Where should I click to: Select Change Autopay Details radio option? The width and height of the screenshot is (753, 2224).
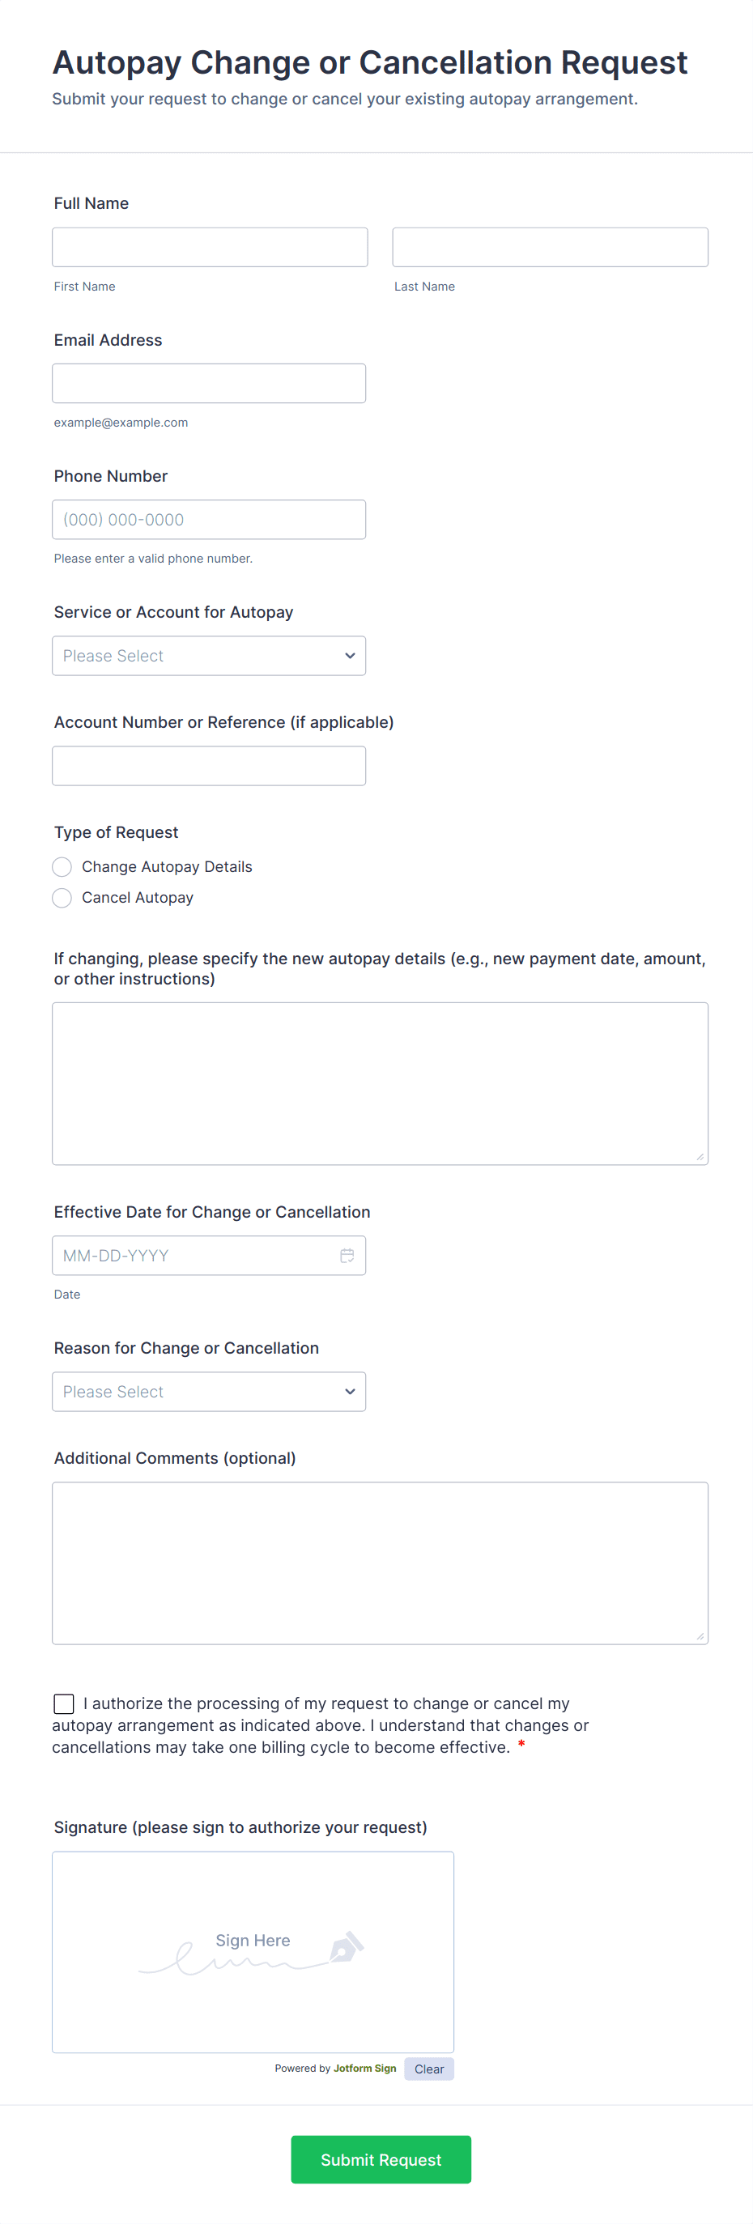coord(62,867)
